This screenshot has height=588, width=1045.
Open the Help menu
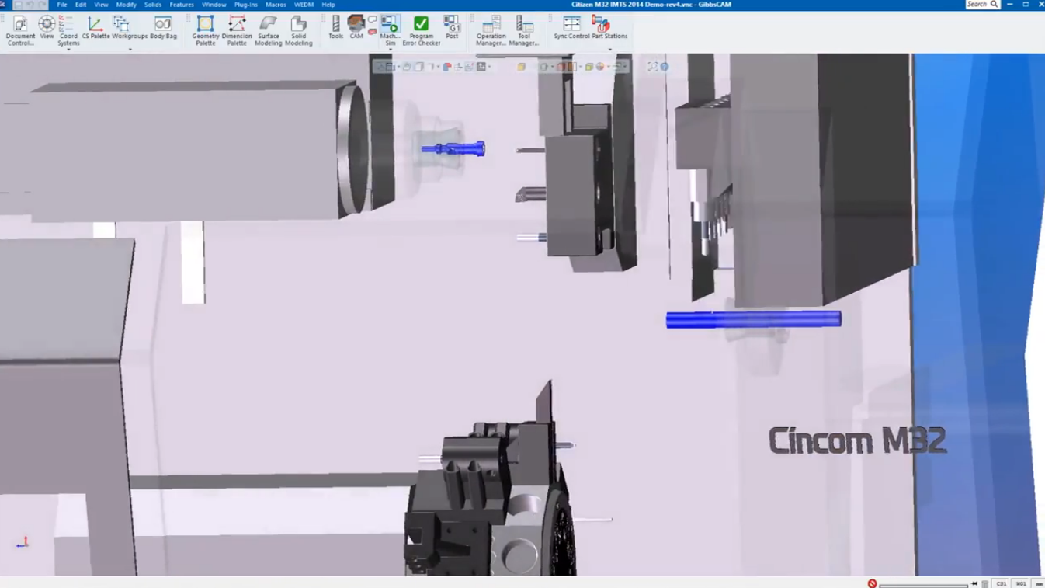[x=328, y=5]
